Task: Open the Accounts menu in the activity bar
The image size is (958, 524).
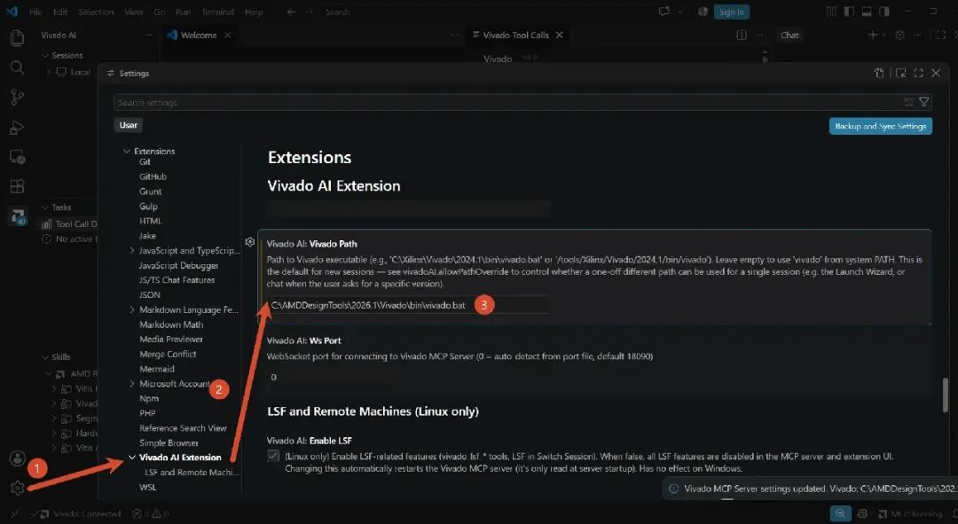Action: coord(17,458)
